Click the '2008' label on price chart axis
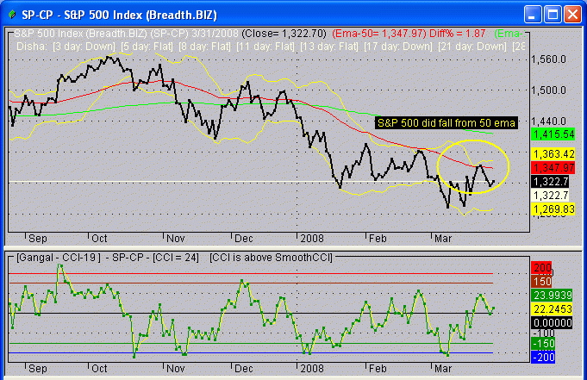Viewport: 587px width, 380px height. (312, 239)
